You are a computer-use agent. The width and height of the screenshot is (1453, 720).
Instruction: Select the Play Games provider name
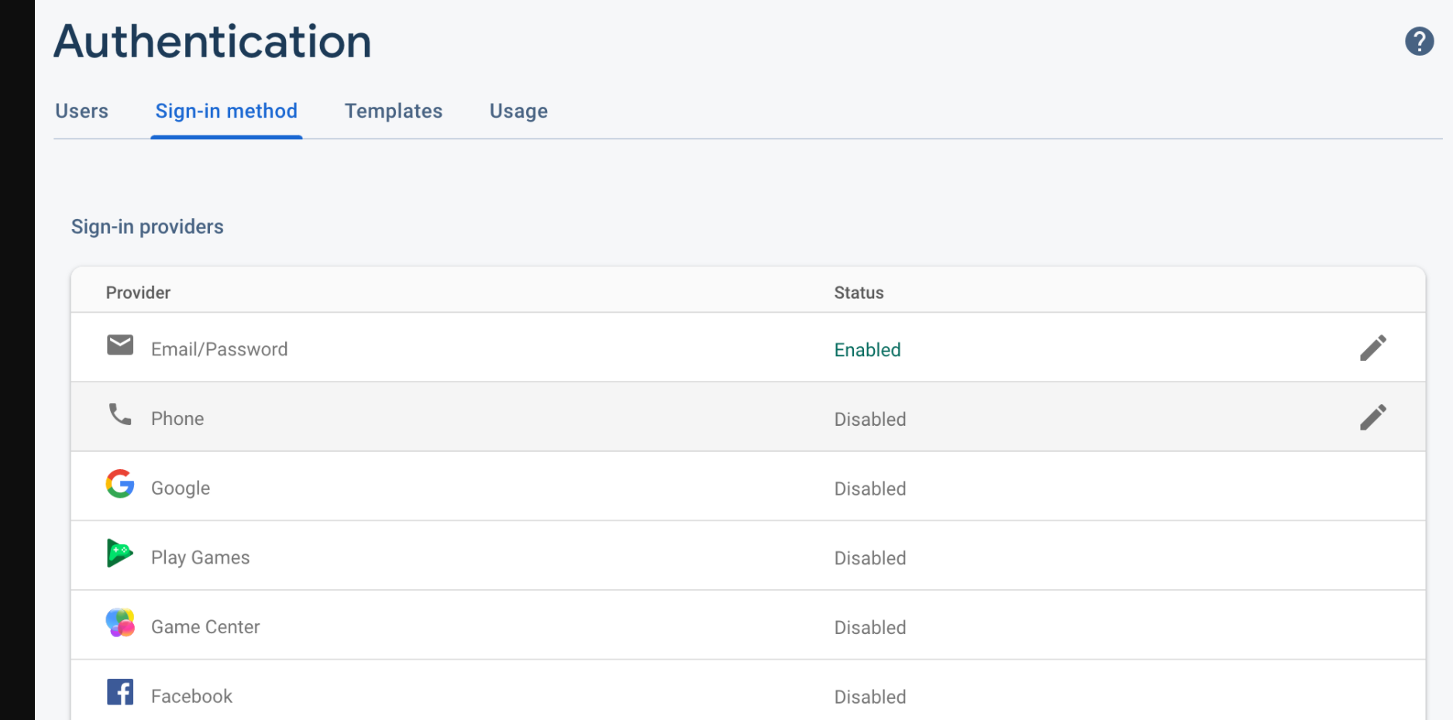201,558
